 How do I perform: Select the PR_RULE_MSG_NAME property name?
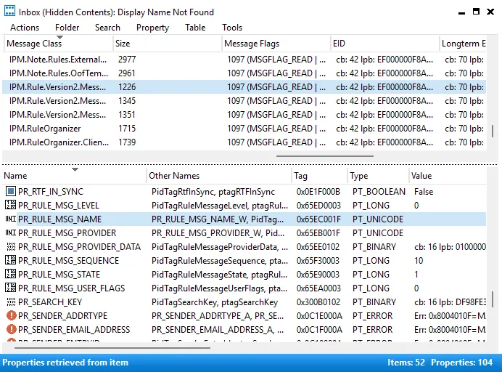coord(60,219)
